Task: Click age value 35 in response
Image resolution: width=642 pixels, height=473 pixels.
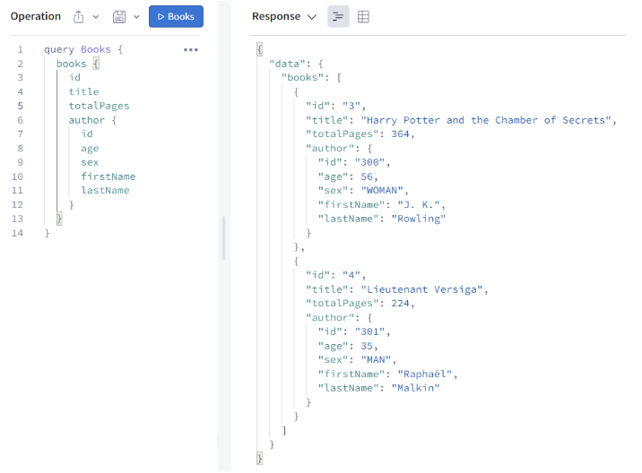Action: 367,346
